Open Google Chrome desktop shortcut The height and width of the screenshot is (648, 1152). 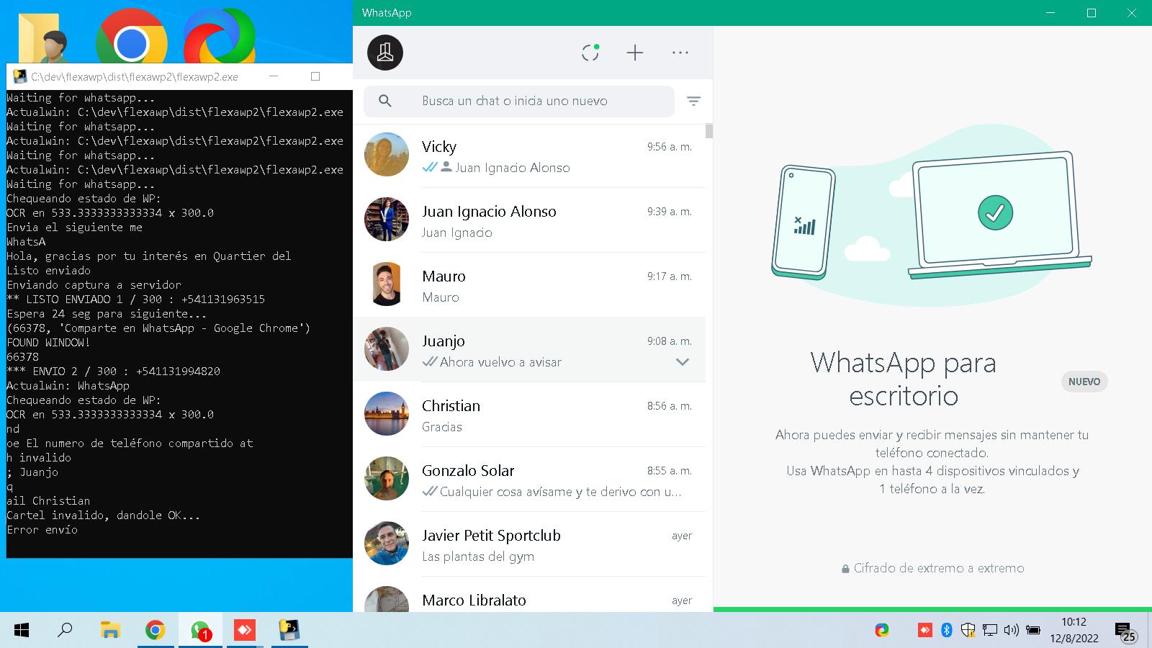(132, 36)
